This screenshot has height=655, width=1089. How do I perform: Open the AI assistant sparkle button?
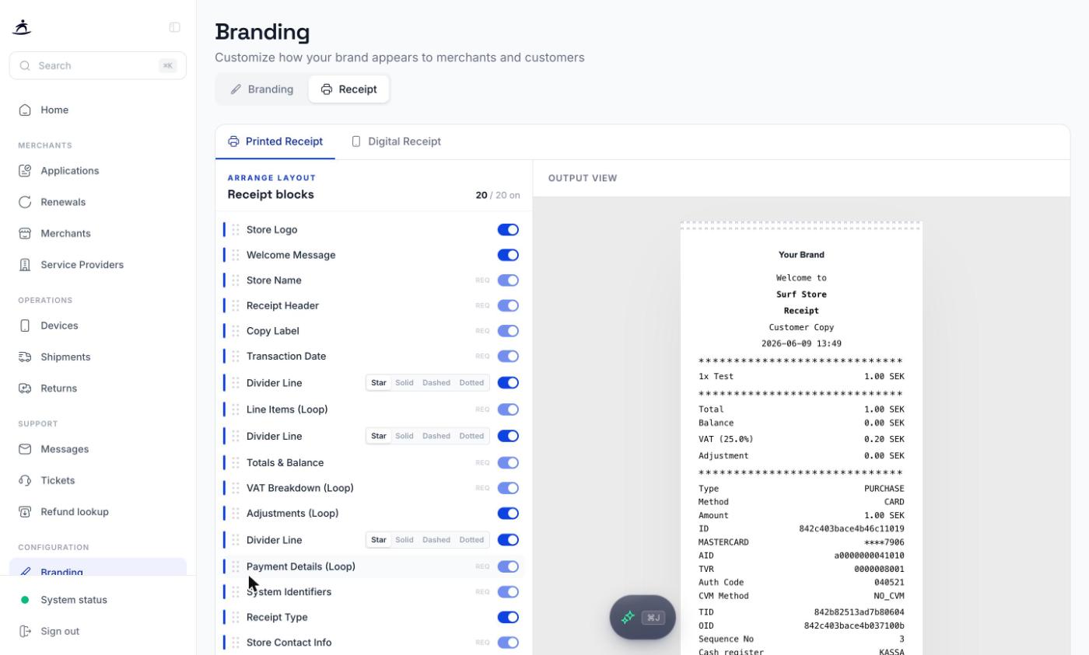[643, 618]
